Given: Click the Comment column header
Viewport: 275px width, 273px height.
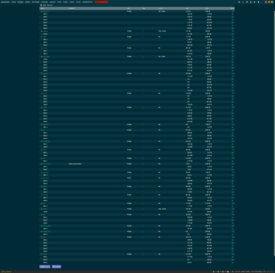Looking at the screenshot, I should click(71, 8).
